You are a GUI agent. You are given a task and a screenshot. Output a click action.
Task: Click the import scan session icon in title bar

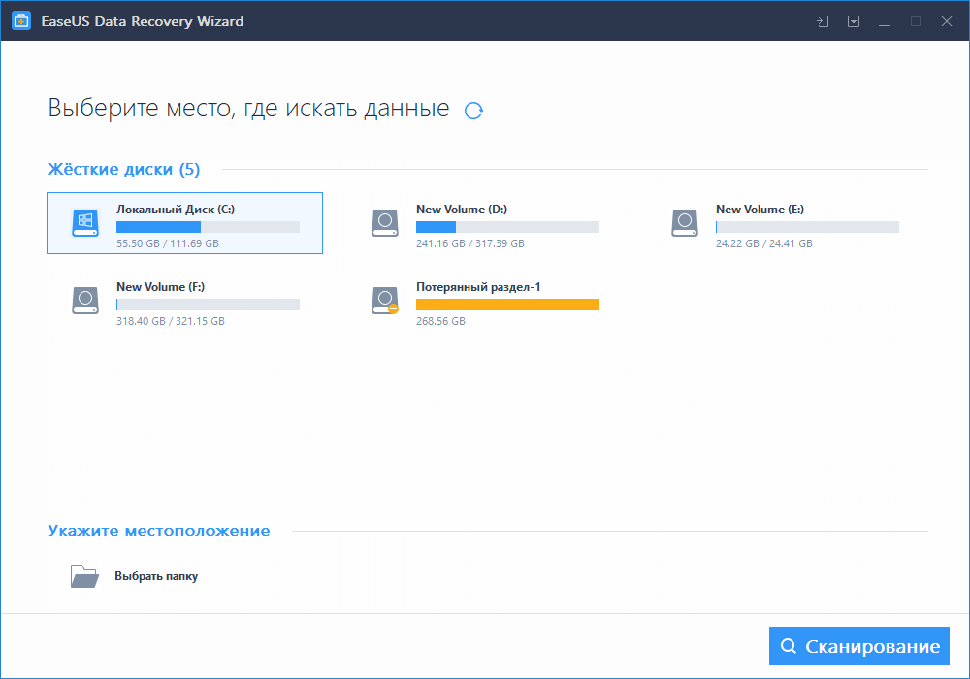pos(823,21)
